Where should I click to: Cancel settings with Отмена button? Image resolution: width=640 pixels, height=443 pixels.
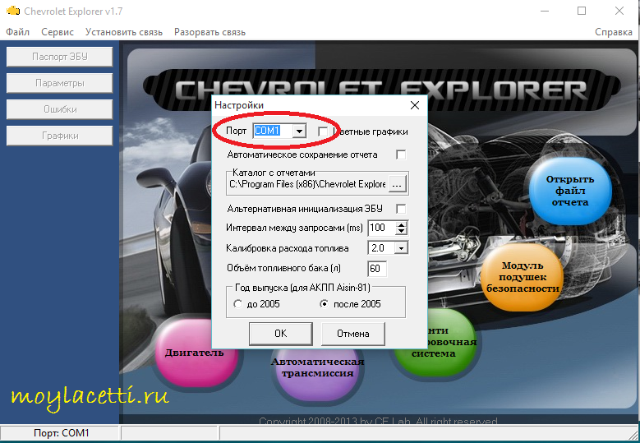(x=353, y=334)
